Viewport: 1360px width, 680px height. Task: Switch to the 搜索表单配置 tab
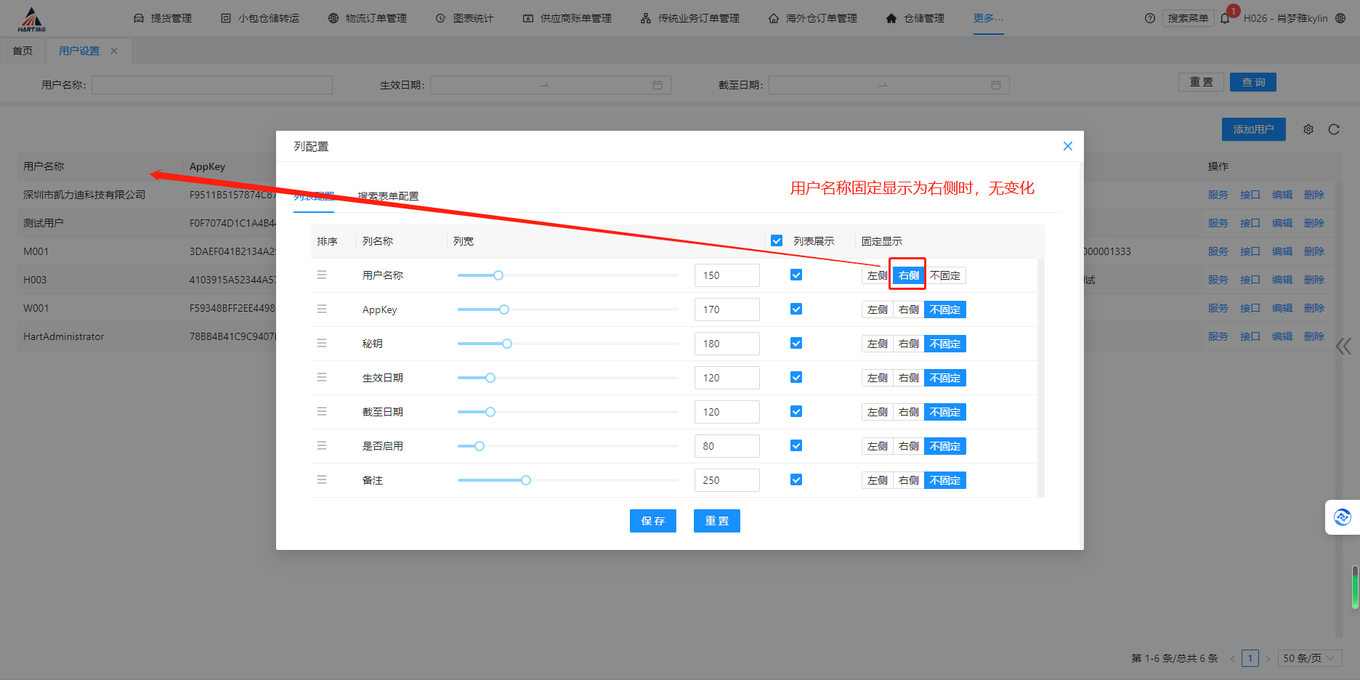388,196
